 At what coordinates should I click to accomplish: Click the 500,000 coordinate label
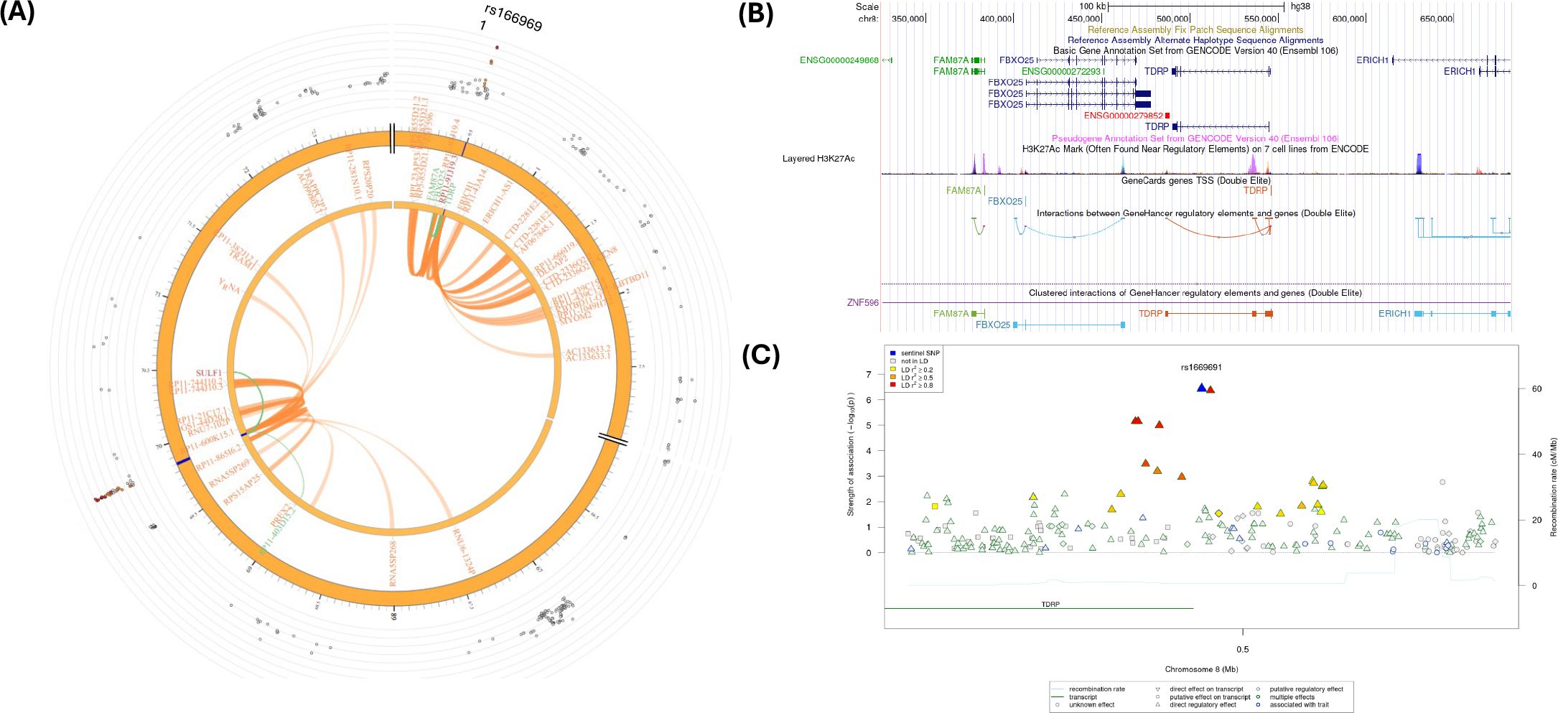pyautogui.click(x=1172, y=19)
